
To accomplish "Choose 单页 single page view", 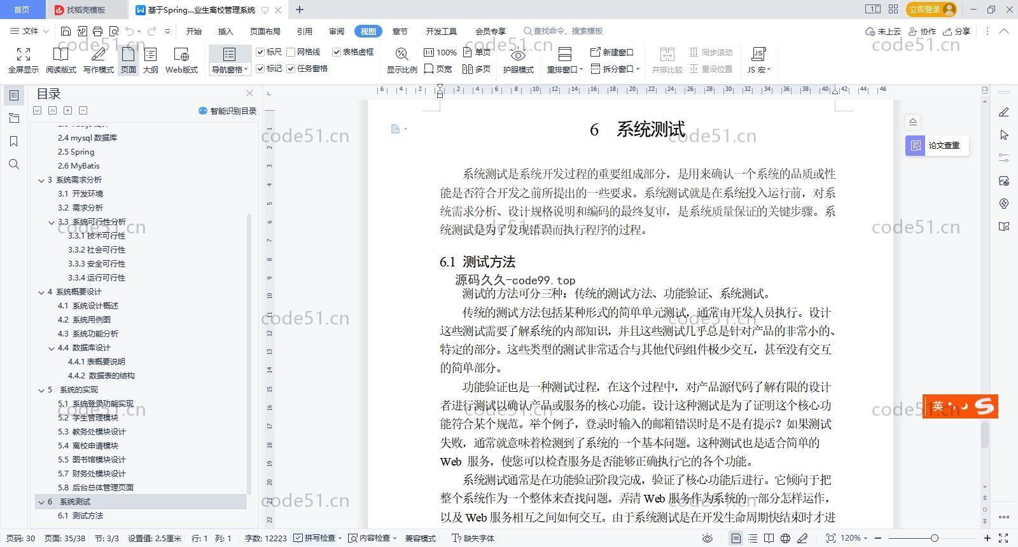I will (x=477, y=52).
